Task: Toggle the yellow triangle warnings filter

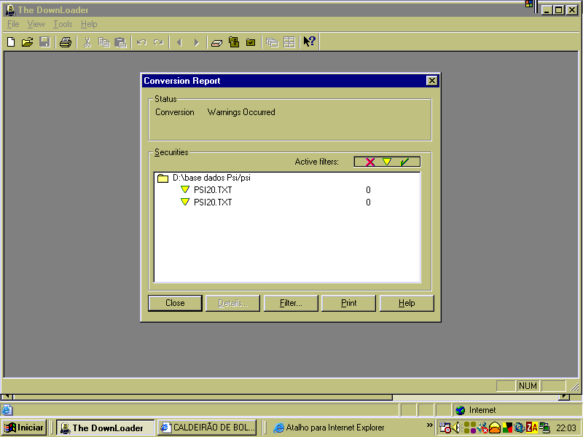Action: 387,162
